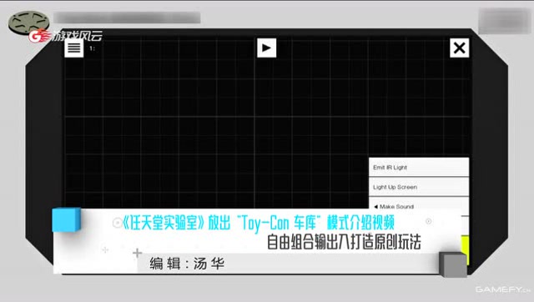534x302 pixels.
Task: Expand the arrow beside Make Sound
Action: (375, 207)
